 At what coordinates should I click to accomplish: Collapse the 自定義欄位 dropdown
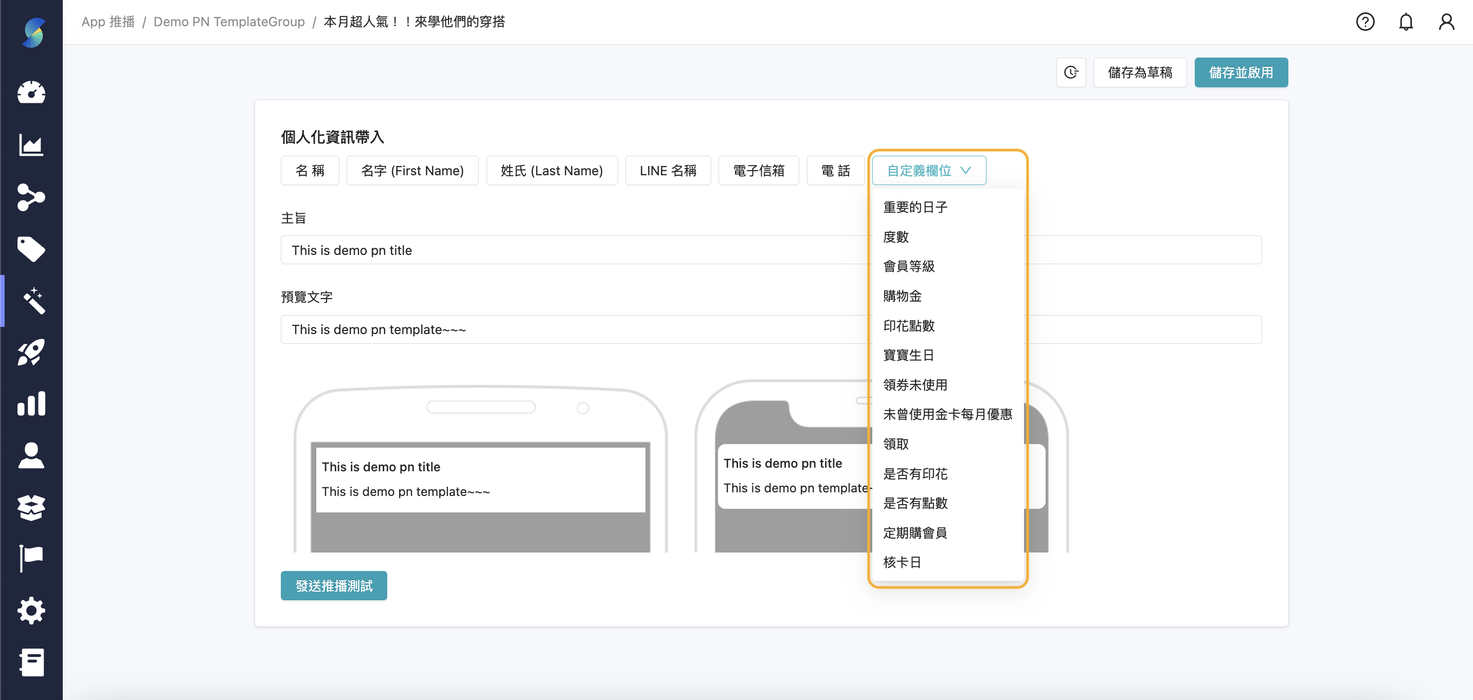coord(928,170)
